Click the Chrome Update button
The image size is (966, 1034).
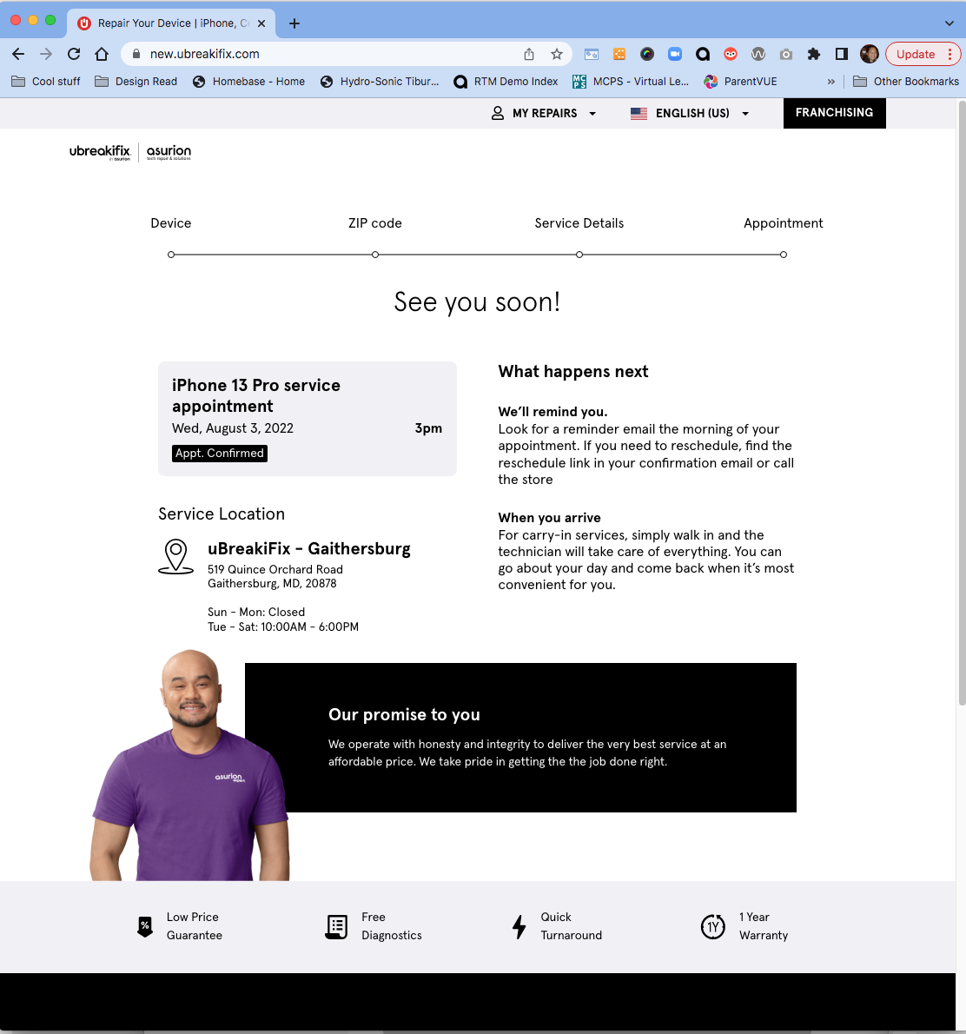click(x=916, y=54)
